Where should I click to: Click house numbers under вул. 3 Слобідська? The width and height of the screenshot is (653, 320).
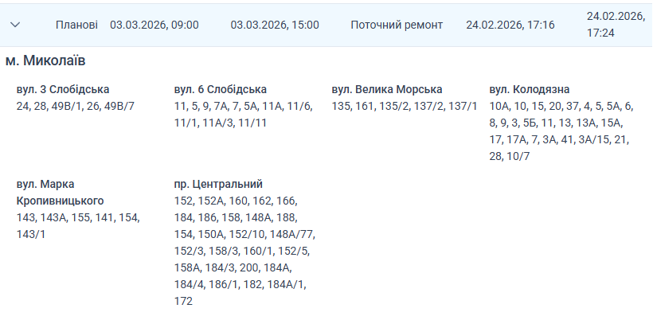pyautogui.click(x=76, y=106)
